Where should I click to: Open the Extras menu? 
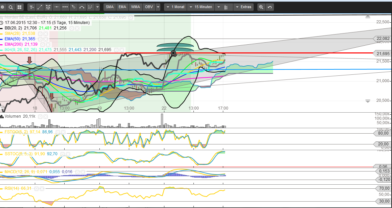pyautogui.click(x=243, y=7)
